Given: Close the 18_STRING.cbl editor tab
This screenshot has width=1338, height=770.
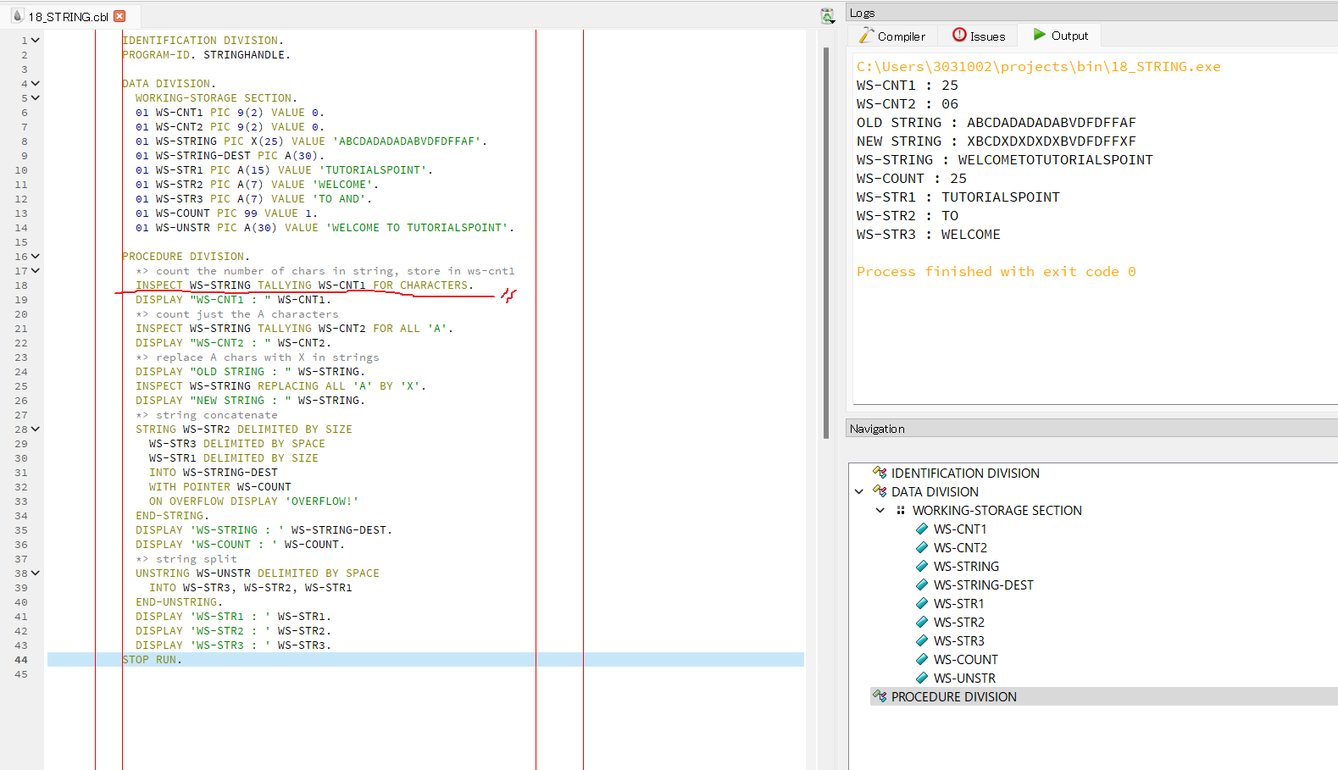Looking at the screenshot, I should tap(119, 16).
